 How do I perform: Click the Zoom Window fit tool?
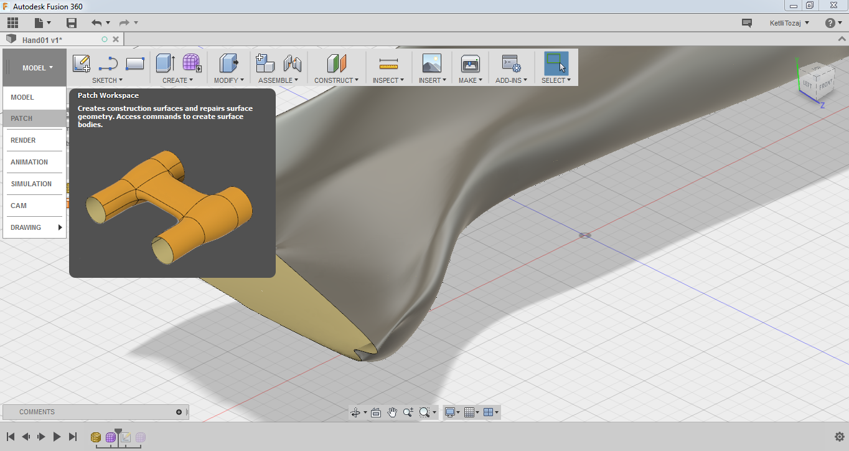[x=424, y=412]
